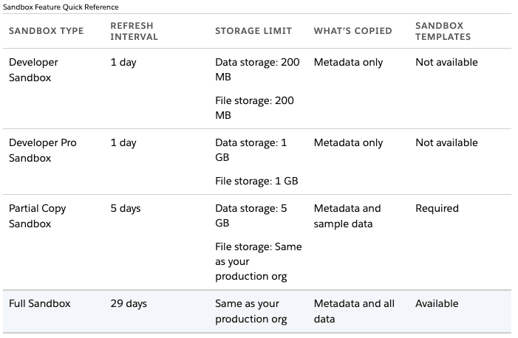Click the Partial Copy Sandbox cell
This screenshot has width=518, height=338.
coord(38,216)
